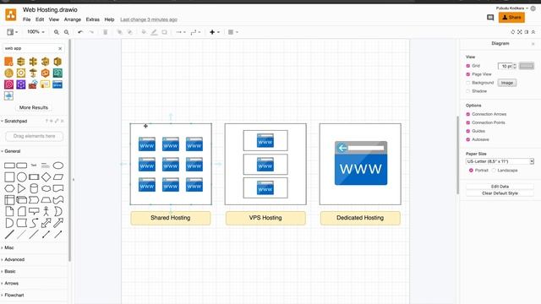Click the line color pencil icon
This screenshot has width=541, height=304.
pyautogui.click(x=154, y=32)
